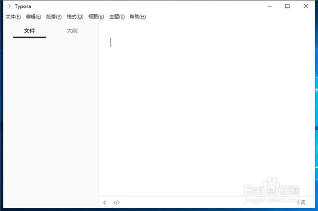Click the 0 词 word count

(301, 203)
